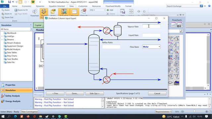The width and height of the screenshot is (212, 119).
Task: Select the EO flowsheet icon in the Model Palette
Action: click(180, 24)
